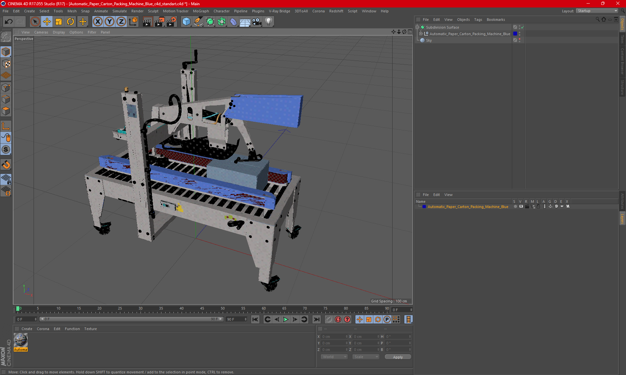Enable Polygons mode in left sidebar

click(x=6, y=111)
